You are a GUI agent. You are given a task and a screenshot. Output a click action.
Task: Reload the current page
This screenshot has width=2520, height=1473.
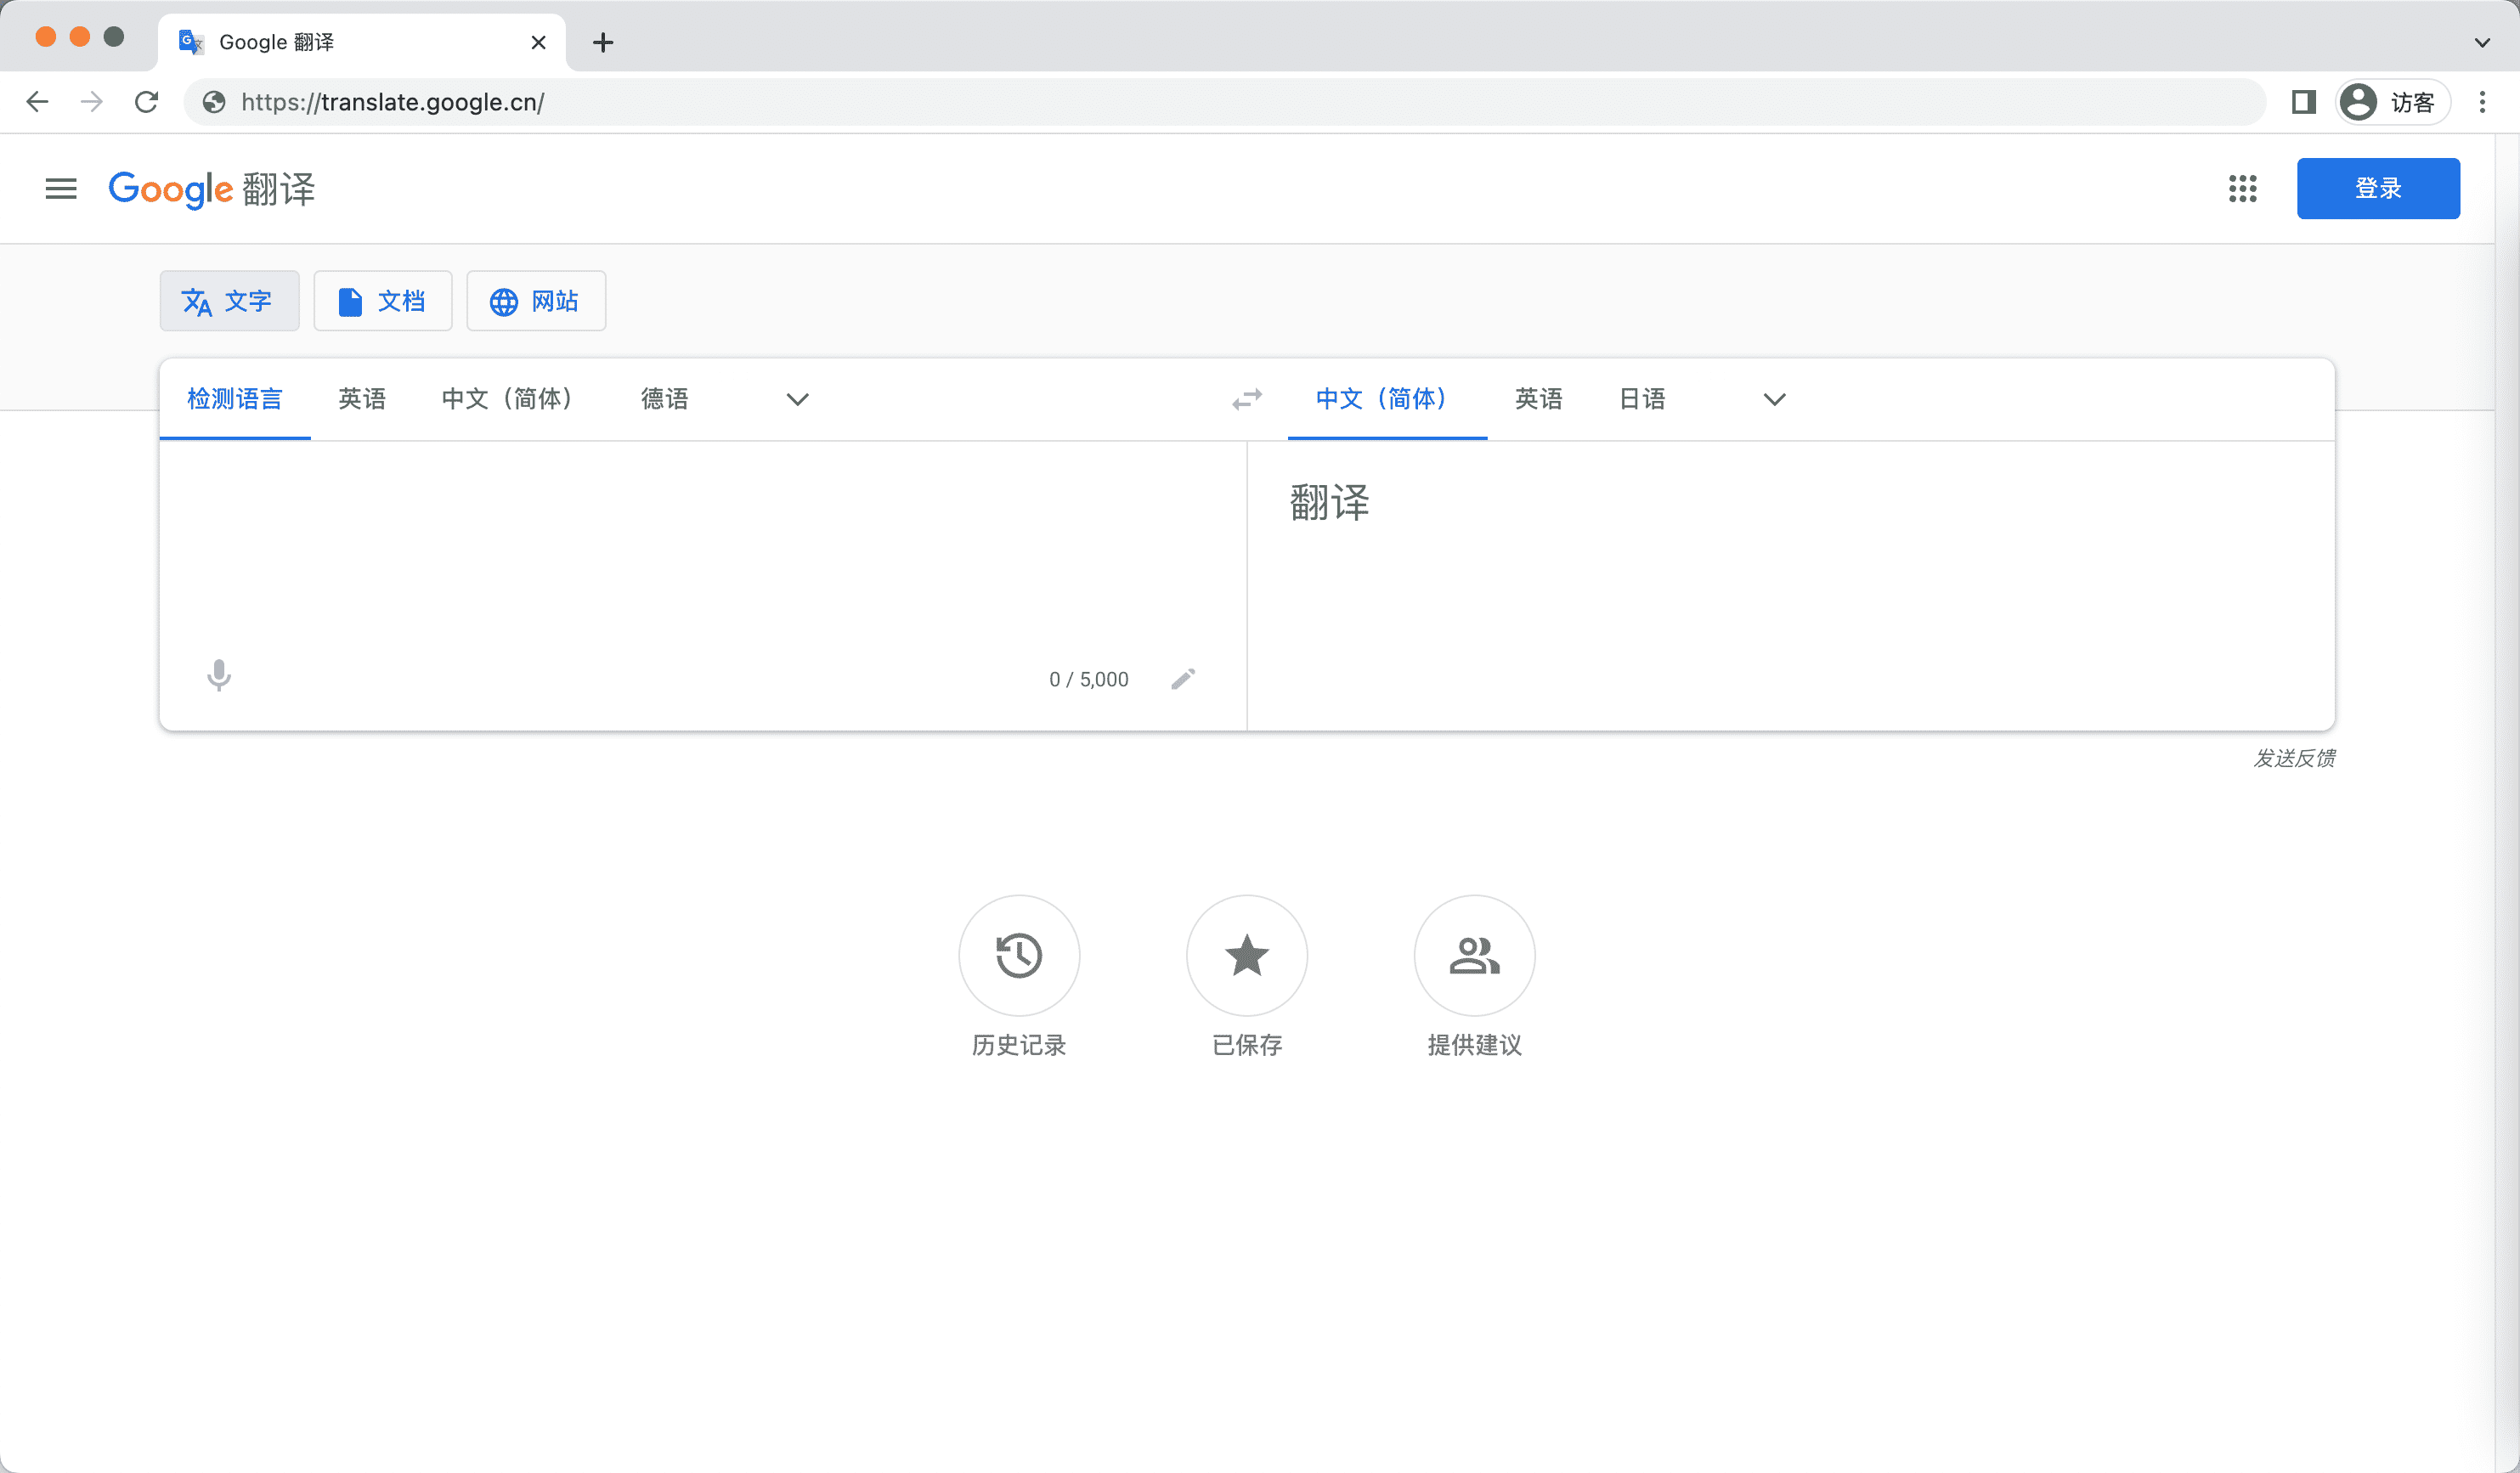coord(146,102)
